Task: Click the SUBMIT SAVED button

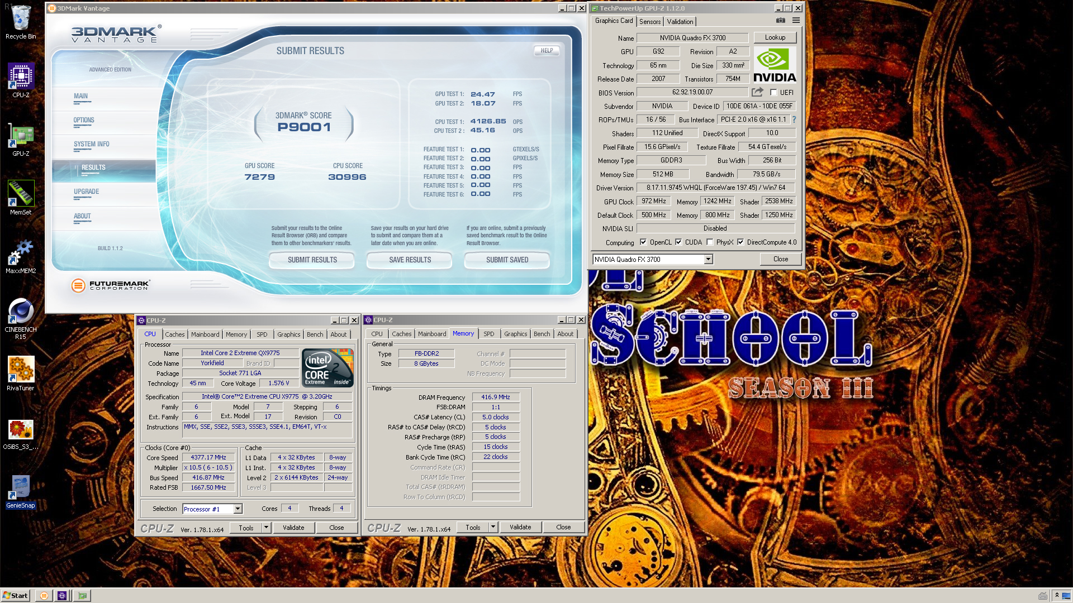Action: [507, 260]
